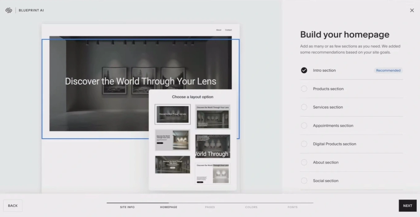Enable the Digital Products section
420x217 pixels.
click(x=304, y=144)
